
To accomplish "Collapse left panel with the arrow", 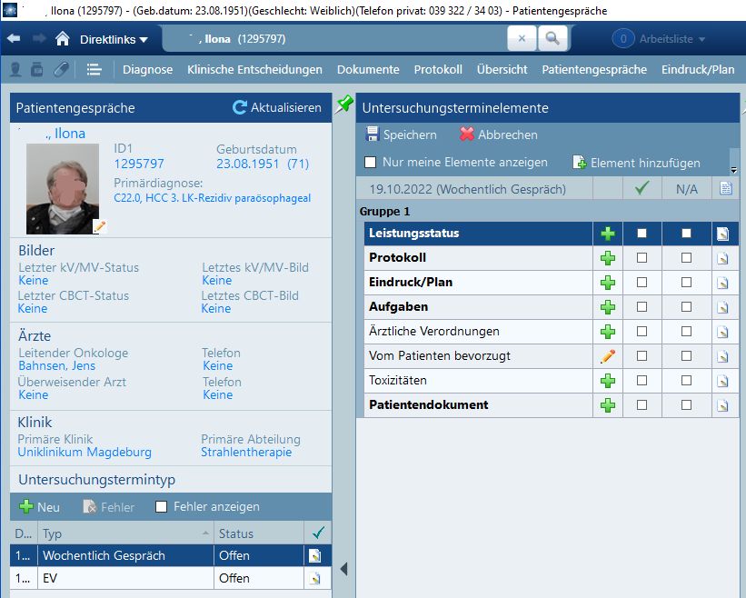I will [x=343, y=569].
